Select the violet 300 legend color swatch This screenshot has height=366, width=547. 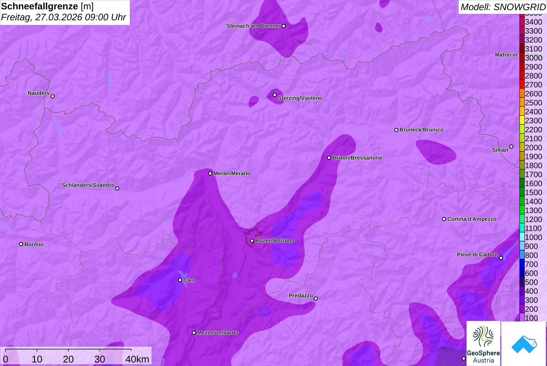(x=522, y=300)
